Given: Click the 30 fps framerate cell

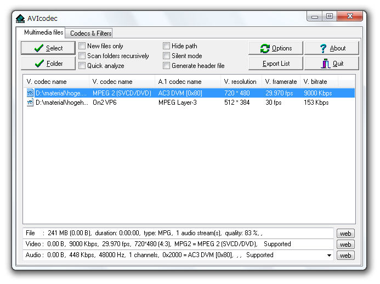Looking at the screenshot, I should tap(274, 103).
